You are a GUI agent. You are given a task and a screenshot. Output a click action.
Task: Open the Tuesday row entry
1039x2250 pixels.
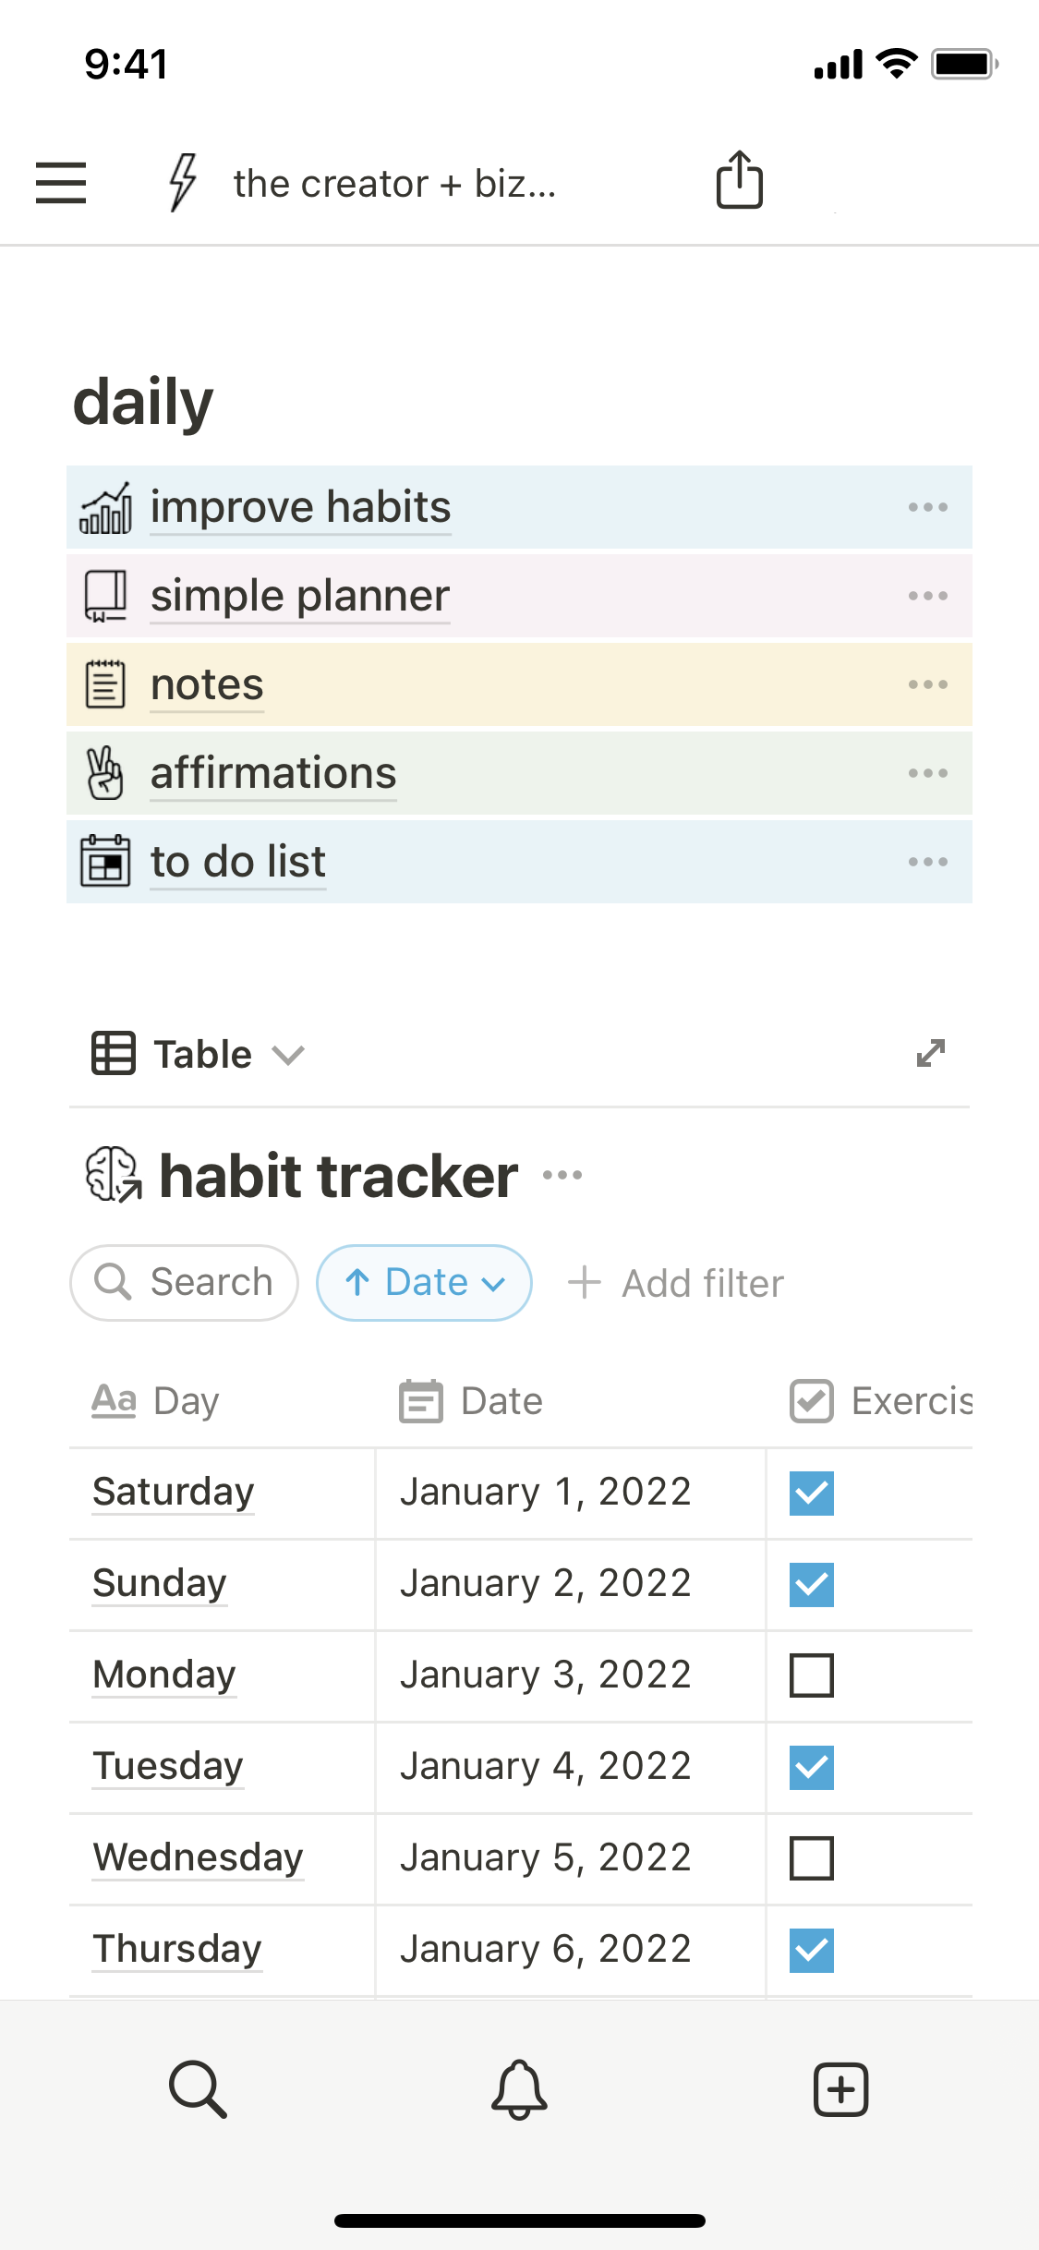[x=168, y=1766]
